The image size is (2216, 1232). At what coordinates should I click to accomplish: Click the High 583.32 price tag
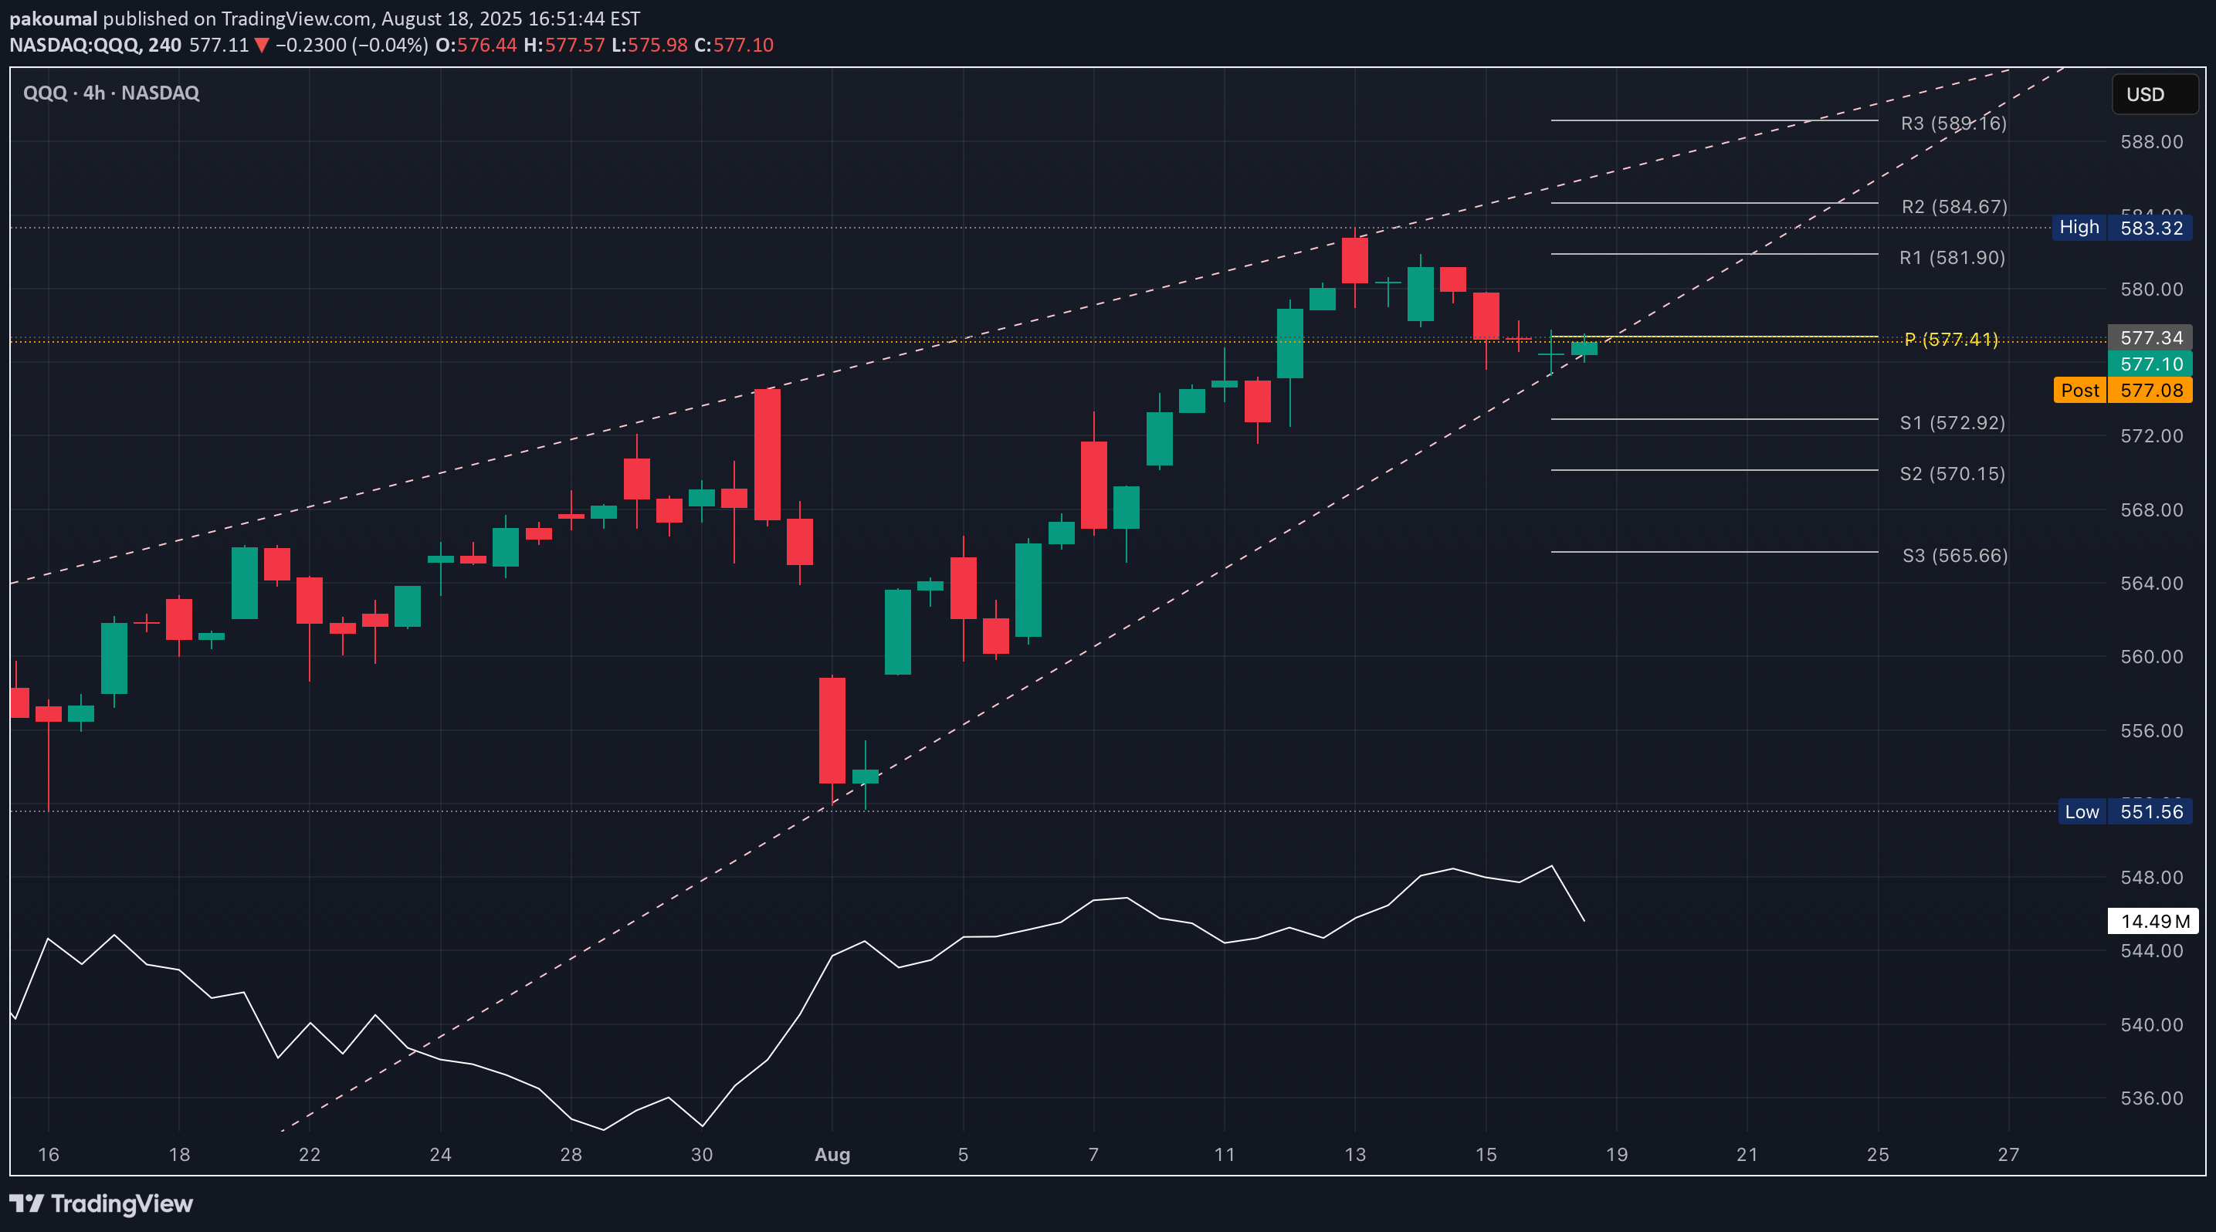[x=2121, y=228]
